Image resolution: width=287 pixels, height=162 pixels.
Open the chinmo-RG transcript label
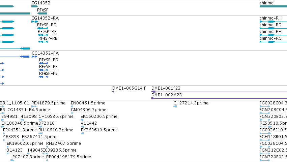[270, 38]
